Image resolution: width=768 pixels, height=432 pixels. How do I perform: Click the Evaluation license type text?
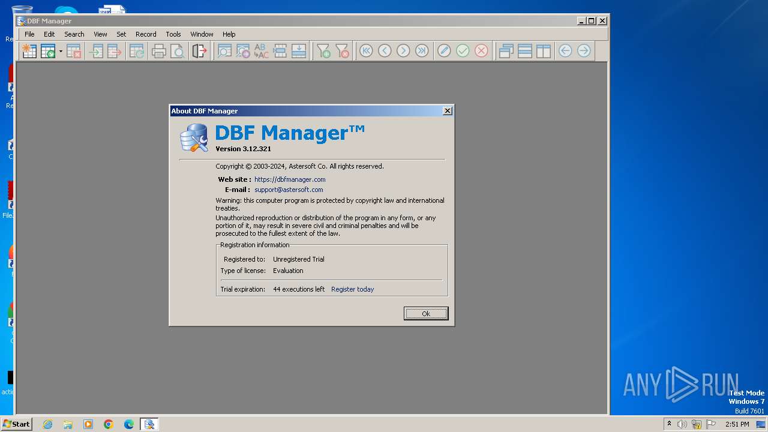tap(288, 271)
